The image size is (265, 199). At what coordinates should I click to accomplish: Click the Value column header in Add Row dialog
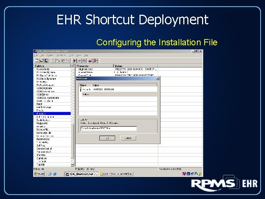coord(124,85)
